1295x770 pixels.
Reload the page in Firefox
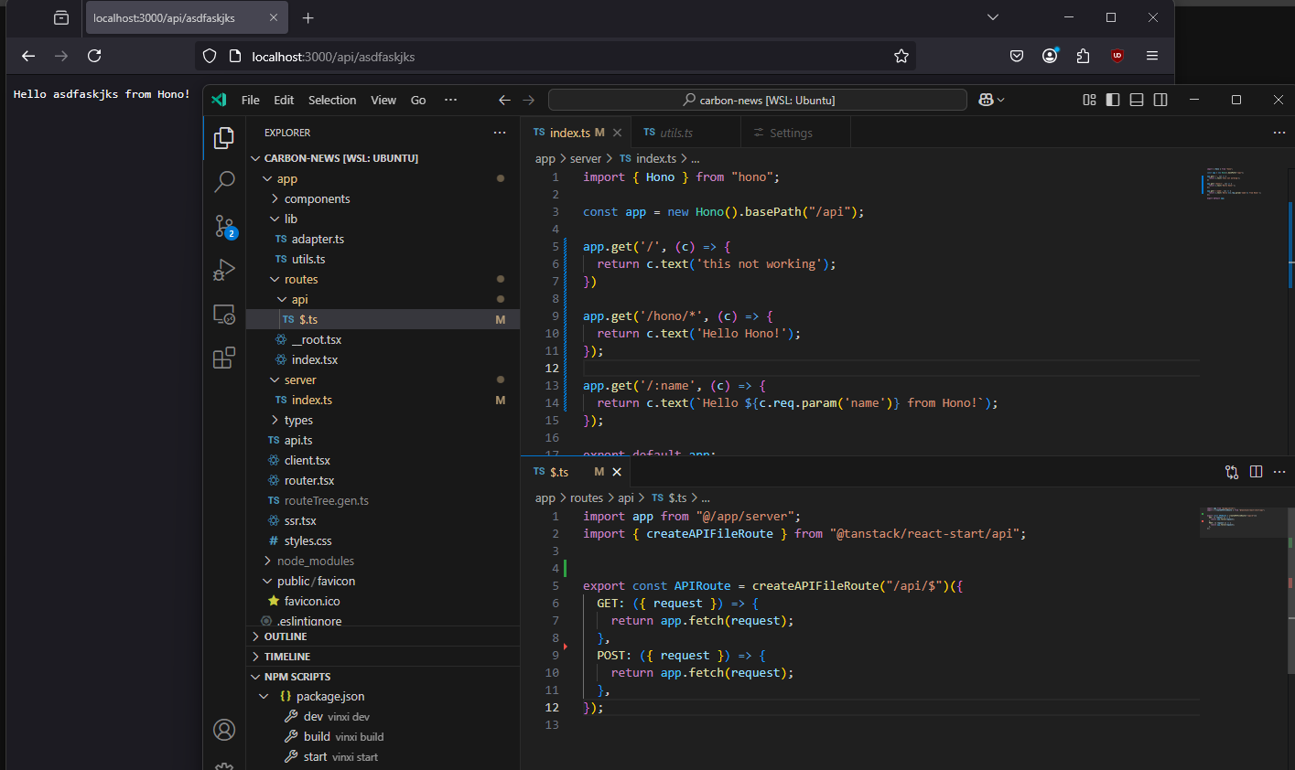[94, 56]
